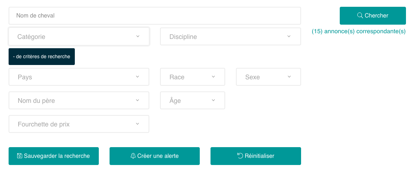The image size is (416, 170).
Task: Click the 15 annonce(s) correspondante(s) link
Action: click(359, 31)
